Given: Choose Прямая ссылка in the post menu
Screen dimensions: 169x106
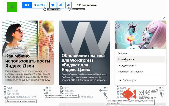Looking at the screenshot, I should (x=141, y=59).
